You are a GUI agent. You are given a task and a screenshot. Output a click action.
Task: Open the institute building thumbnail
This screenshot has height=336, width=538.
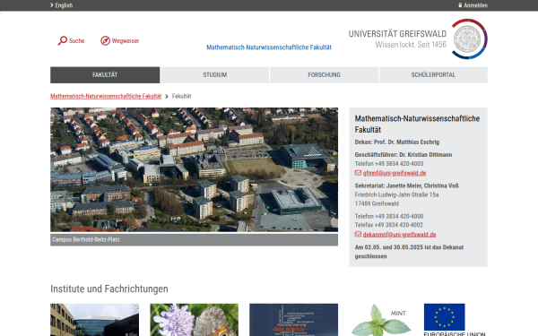click(x=95, y=320)
